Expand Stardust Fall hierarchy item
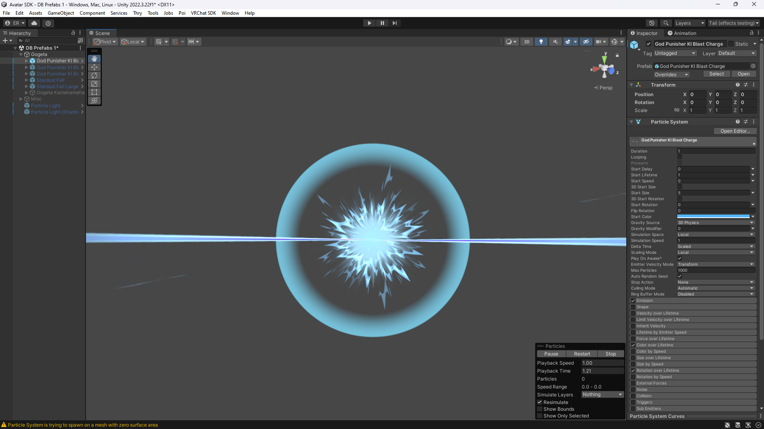 (x=27, y=80)
